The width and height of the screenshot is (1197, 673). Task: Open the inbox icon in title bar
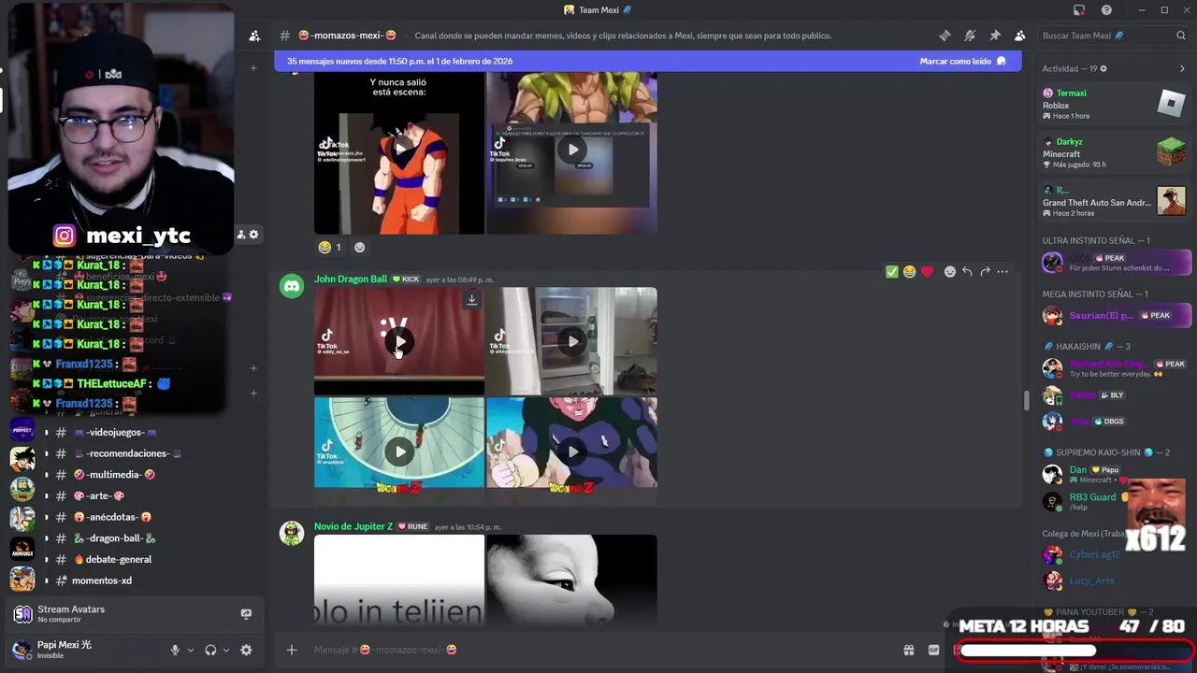click(1079, 10)
